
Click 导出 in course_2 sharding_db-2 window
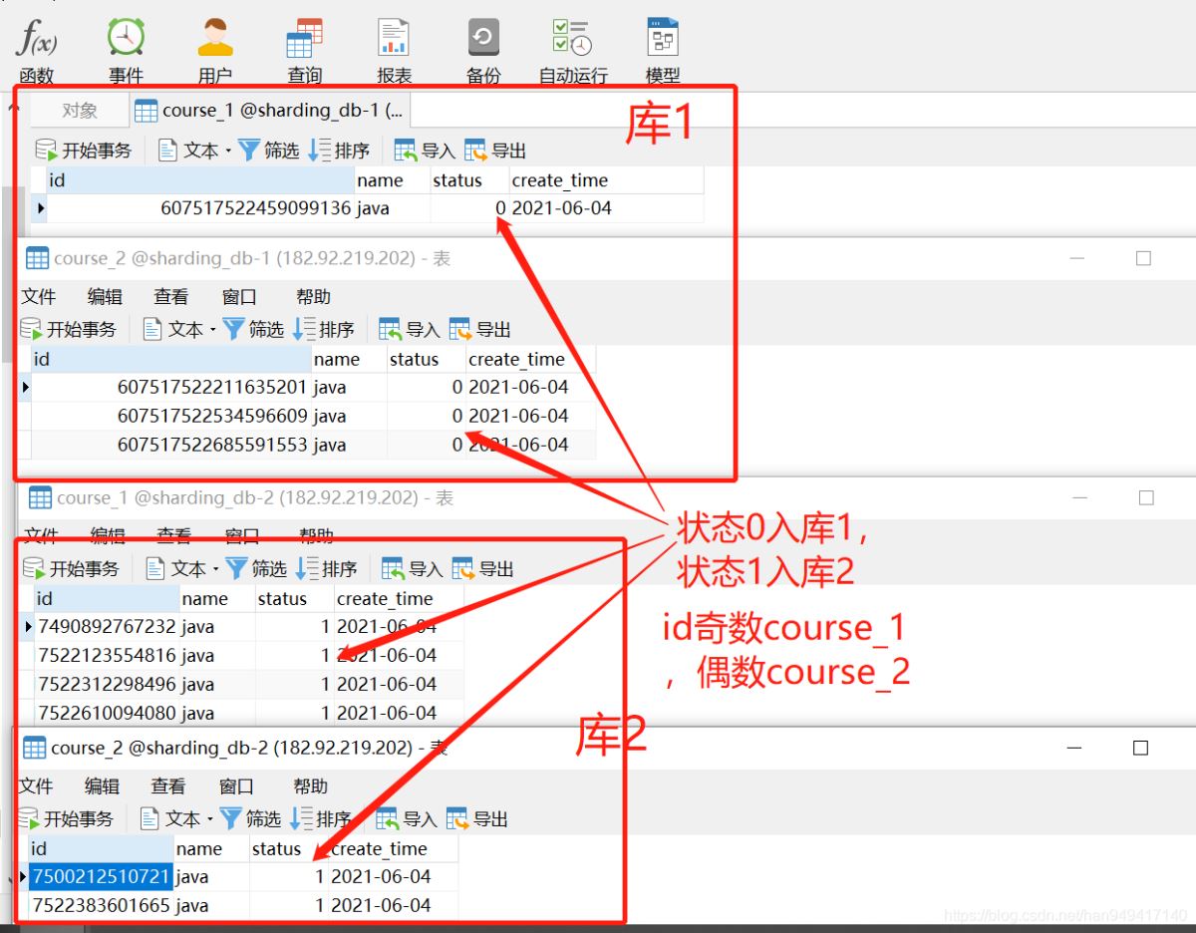[477, 819]
